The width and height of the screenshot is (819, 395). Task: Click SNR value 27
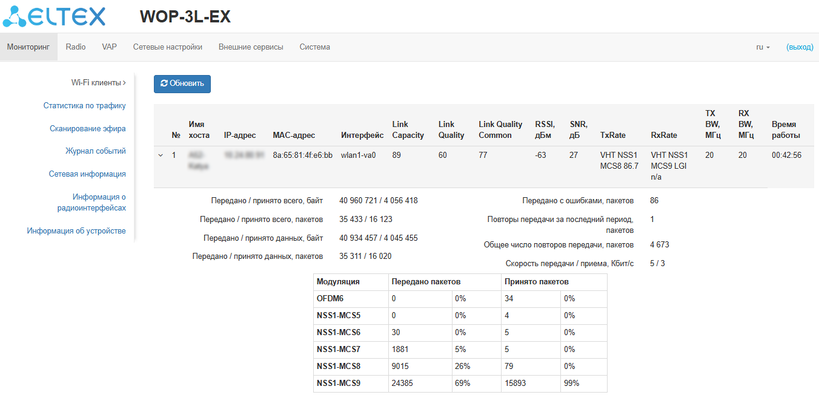(x=574, y=155)
